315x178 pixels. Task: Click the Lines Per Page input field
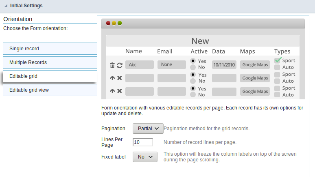(x=142, y=142)
